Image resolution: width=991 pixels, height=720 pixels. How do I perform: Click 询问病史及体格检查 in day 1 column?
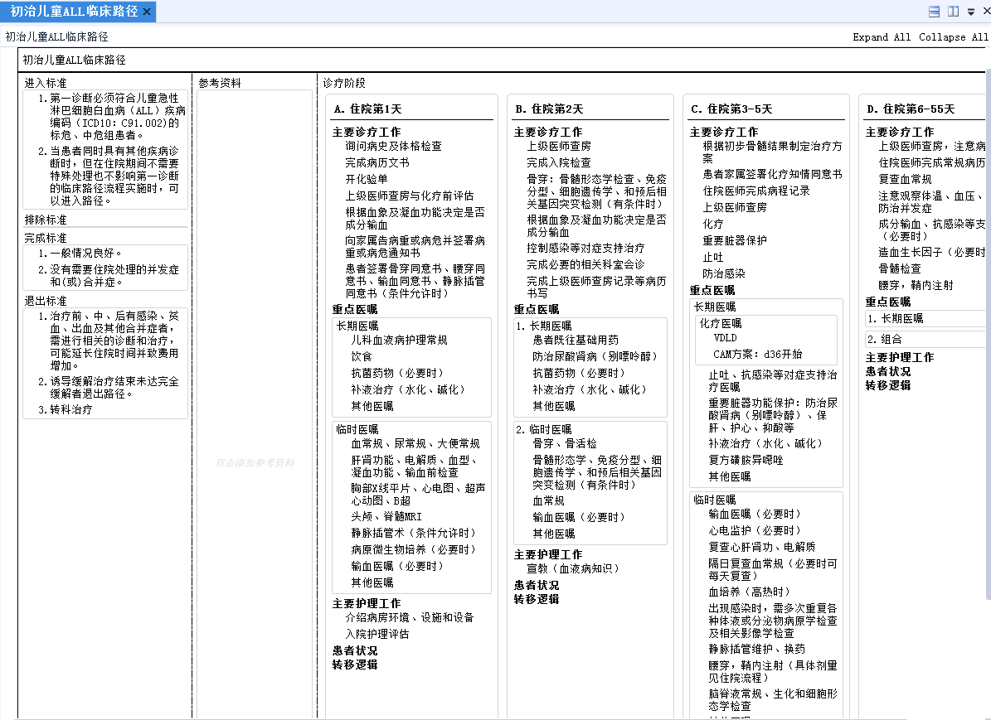click(393, 146)
